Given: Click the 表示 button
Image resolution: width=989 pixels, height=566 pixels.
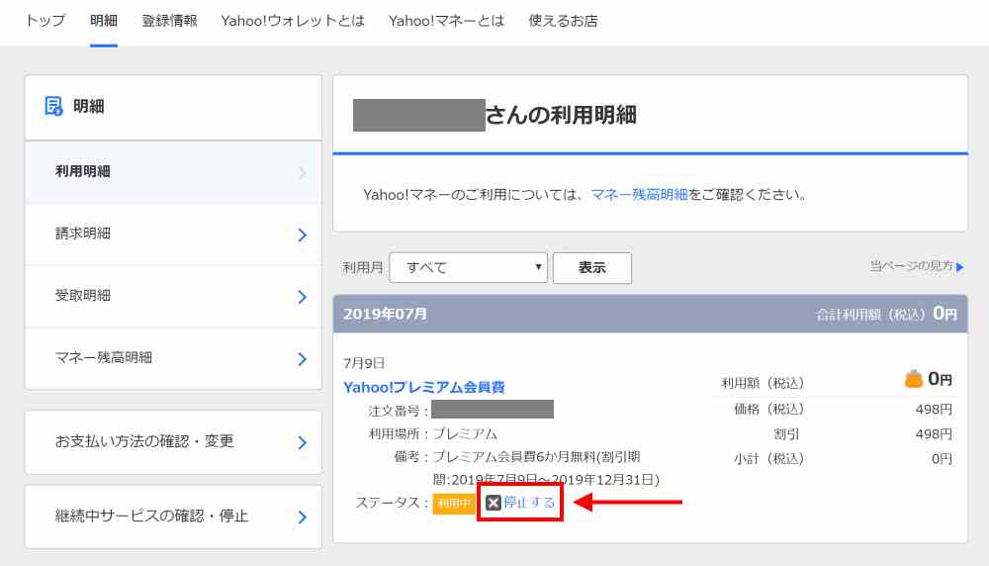Looking at the screenshot, I should click(x=591, y=267).
